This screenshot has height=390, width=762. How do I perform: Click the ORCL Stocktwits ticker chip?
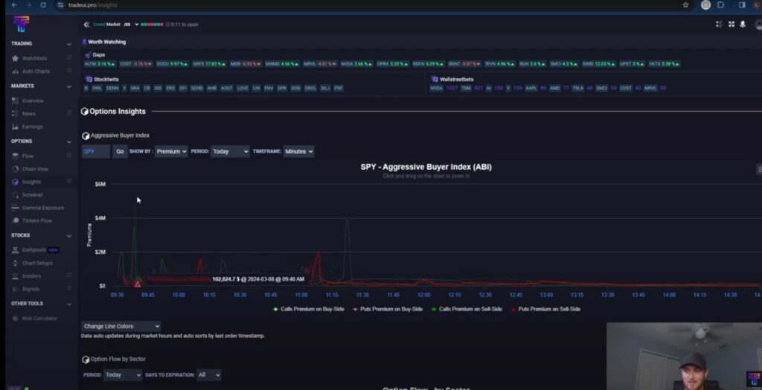coord(310,88)
